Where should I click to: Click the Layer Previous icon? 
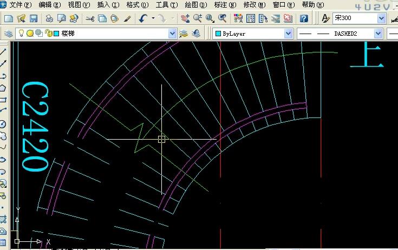click(x=196, y=34)
